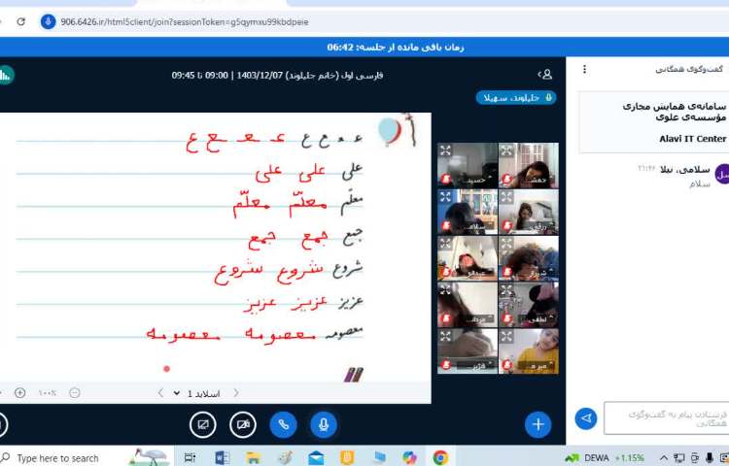Reload the page with the browser refresh button
This screenshot has height=466, width=729.
[x=21, y=21]
